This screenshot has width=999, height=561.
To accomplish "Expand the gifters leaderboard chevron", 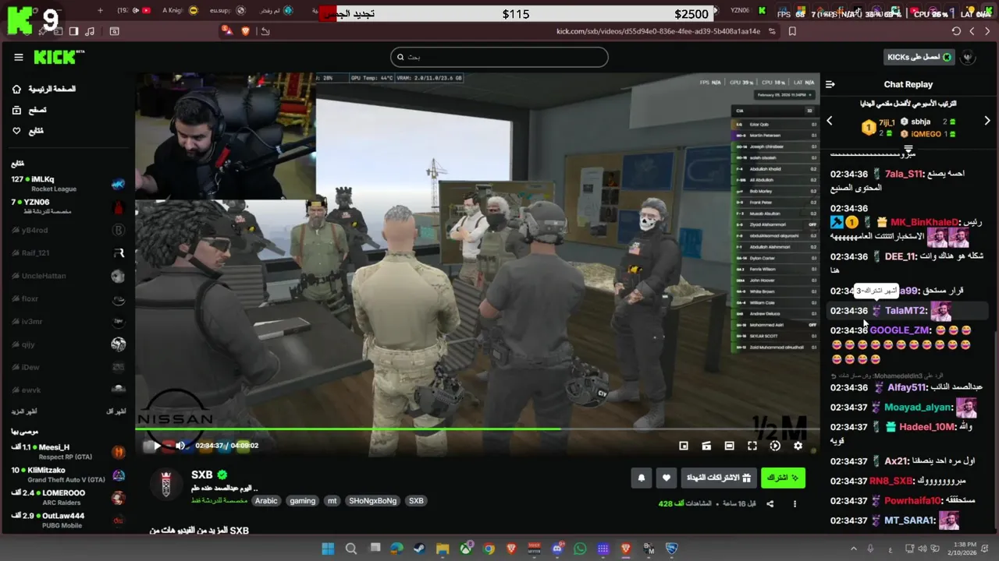I will pyautogui.click(x=908, y=148).
